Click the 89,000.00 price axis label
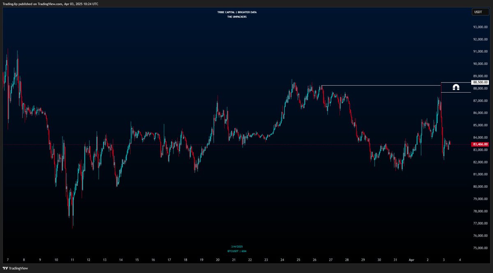The image size is (493, 273). click(x=480, y=76)
